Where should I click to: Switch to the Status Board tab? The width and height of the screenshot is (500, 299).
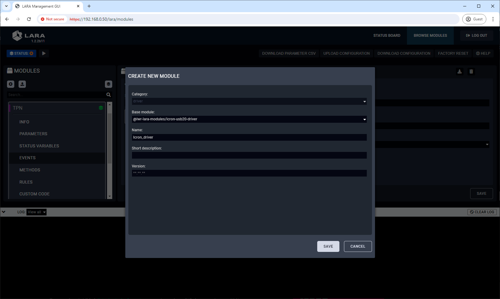[387, 36]
